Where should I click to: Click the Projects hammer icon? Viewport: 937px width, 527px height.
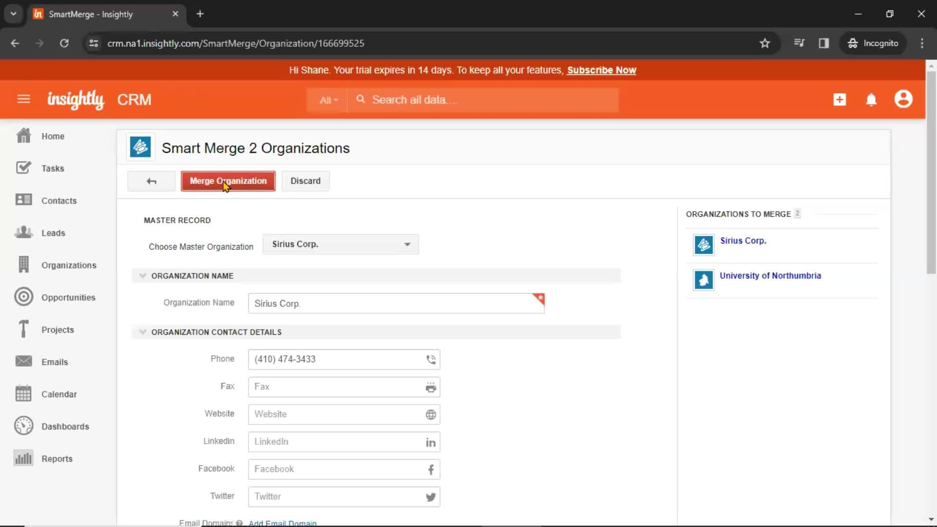23,329
